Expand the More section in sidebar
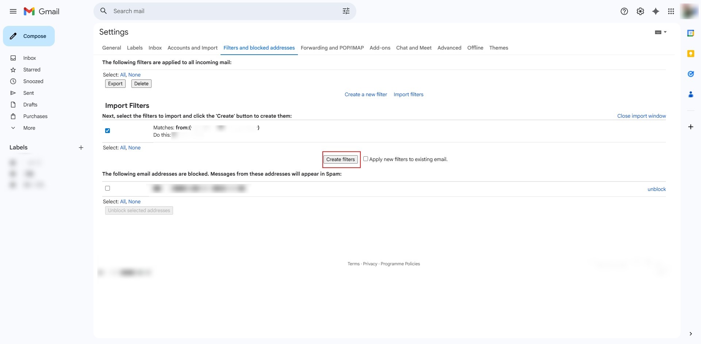701x344 pixels. (29, 128)
